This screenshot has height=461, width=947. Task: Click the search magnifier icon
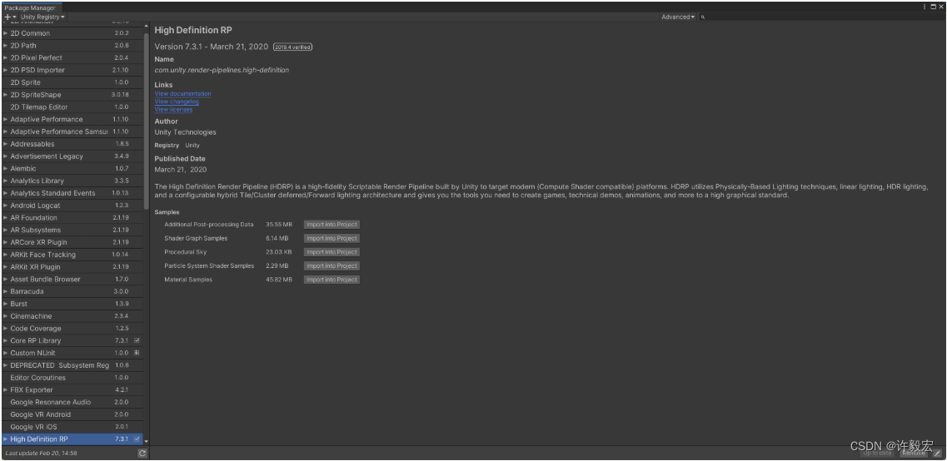click(703, 17)
